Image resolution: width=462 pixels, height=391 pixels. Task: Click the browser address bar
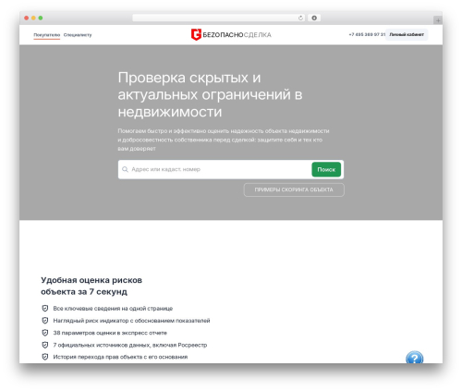point(219,18)
